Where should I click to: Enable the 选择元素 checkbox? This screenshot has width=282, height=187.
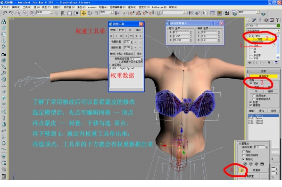(x=254, y=96)
